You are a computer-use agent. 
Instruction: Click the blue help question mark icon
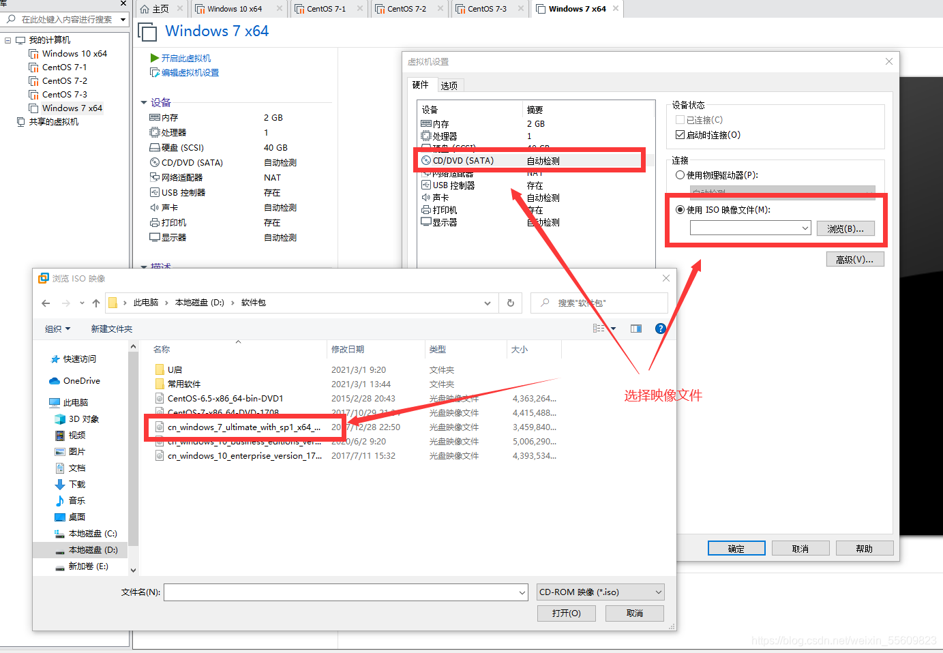(x=660, y=329)
